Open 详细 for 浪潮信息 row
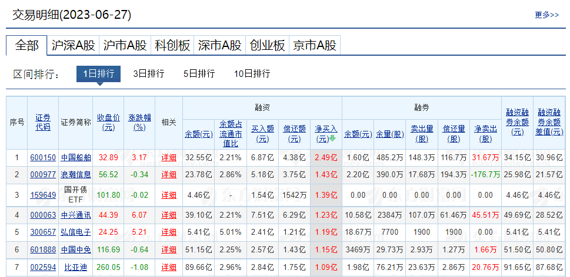Image resolution: width=570 pixels, height=277 pixels. pos(169,175)
